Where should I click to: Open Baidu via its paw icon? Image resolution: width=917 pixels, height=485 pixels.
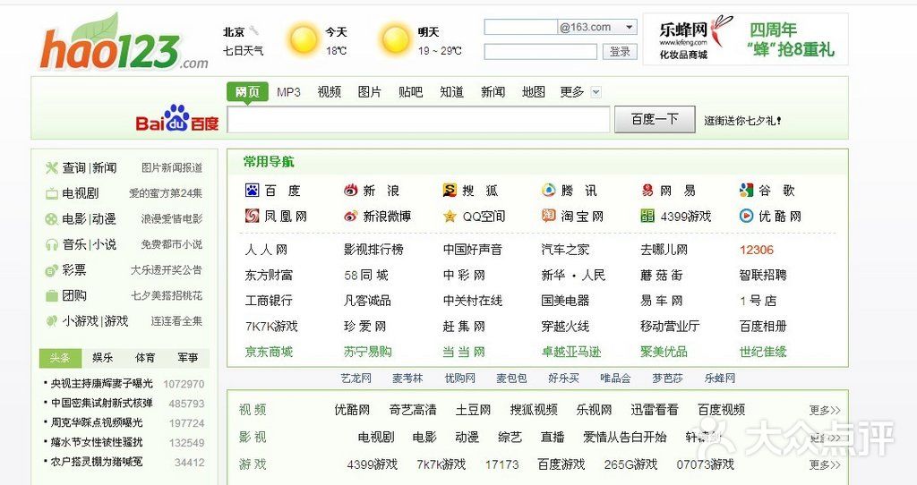(252, 190)
